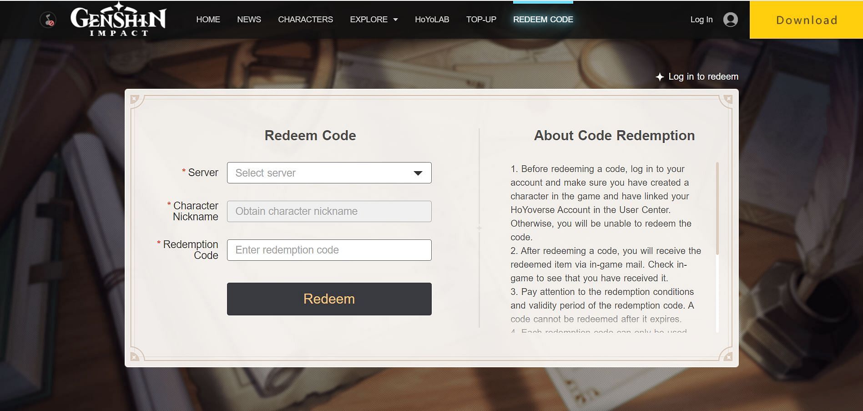The image size is (863, 411).
Task: Click the user avatar icon
Action: (730, 20)
